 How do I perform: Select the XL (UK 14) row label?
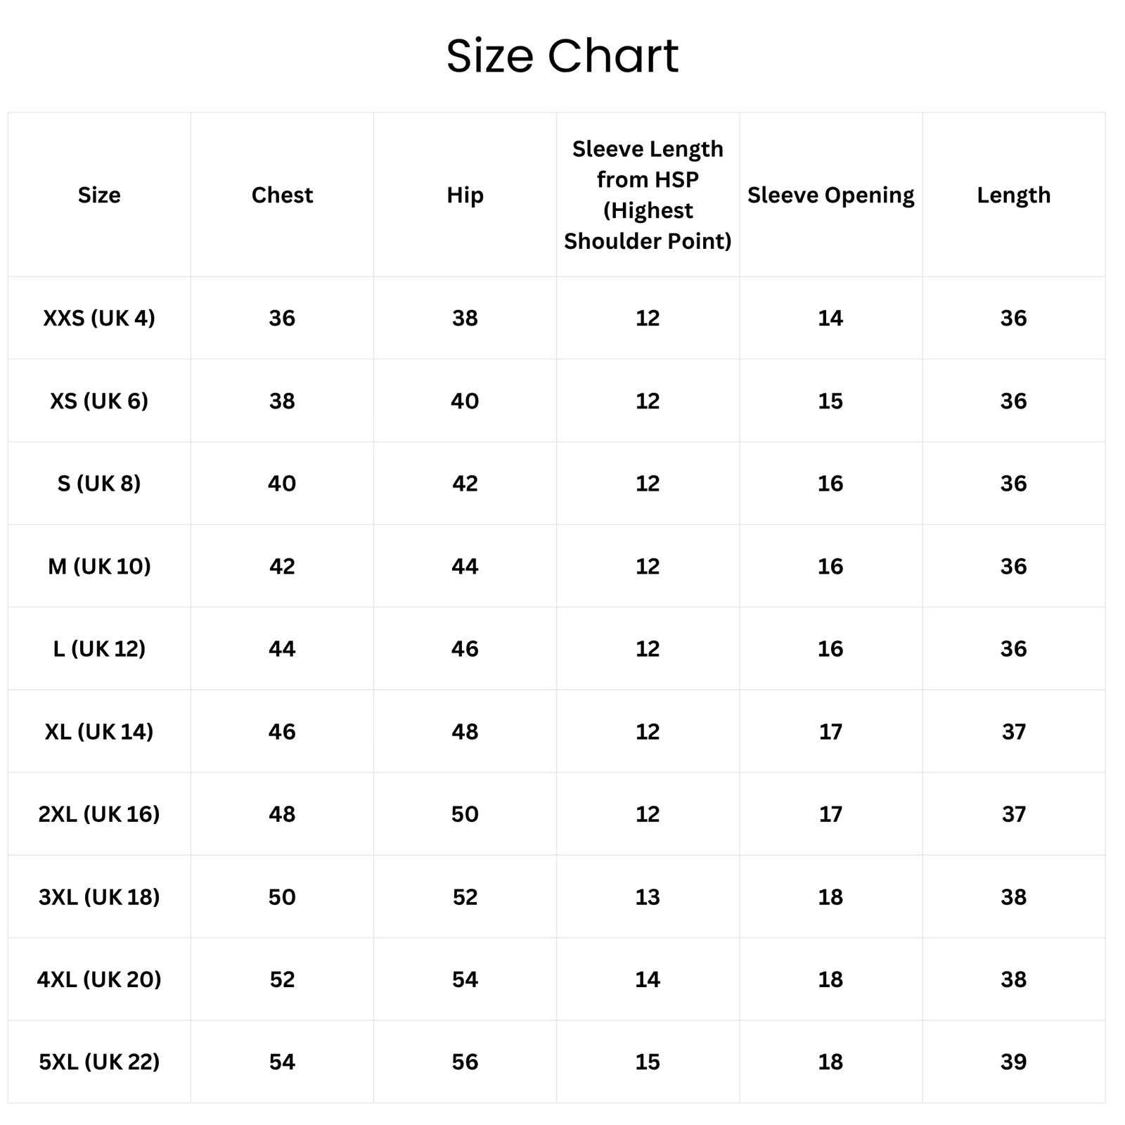pos(99,731)
